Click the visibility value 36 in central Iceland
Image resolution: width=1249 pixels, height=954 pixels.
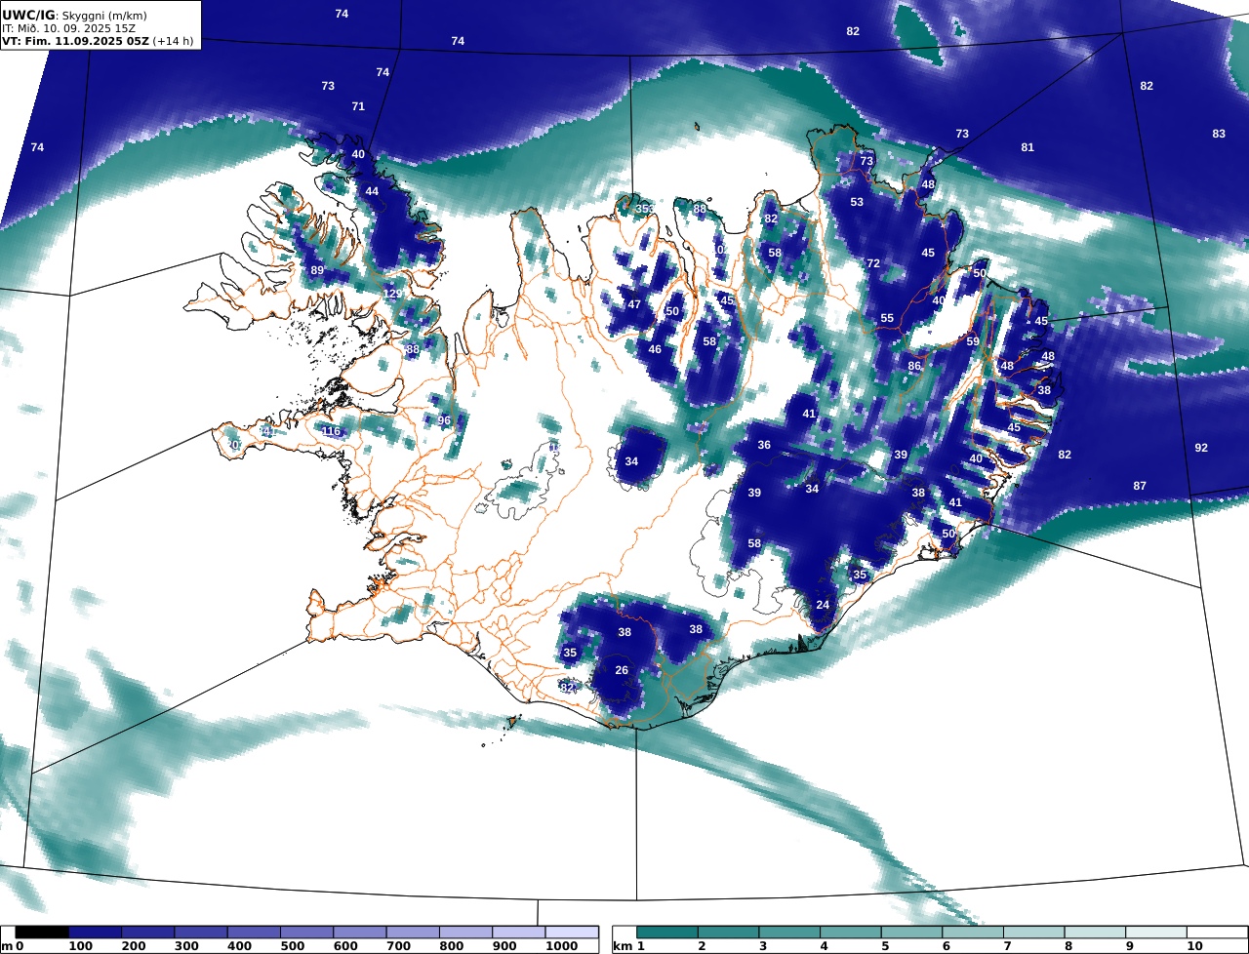click(764, 445)
